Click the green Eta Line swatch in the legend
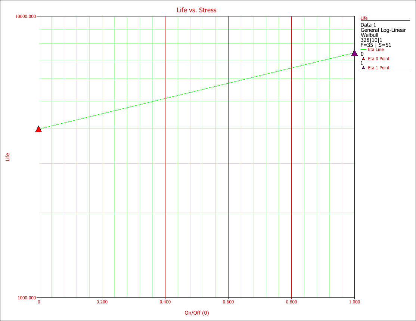Image resolution: width=416 pixels, height=321 pixels. click(363, 50)
